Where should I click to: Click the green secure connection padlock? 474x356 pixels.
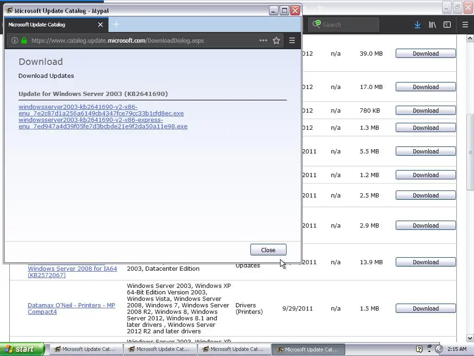tap(24, 40)
